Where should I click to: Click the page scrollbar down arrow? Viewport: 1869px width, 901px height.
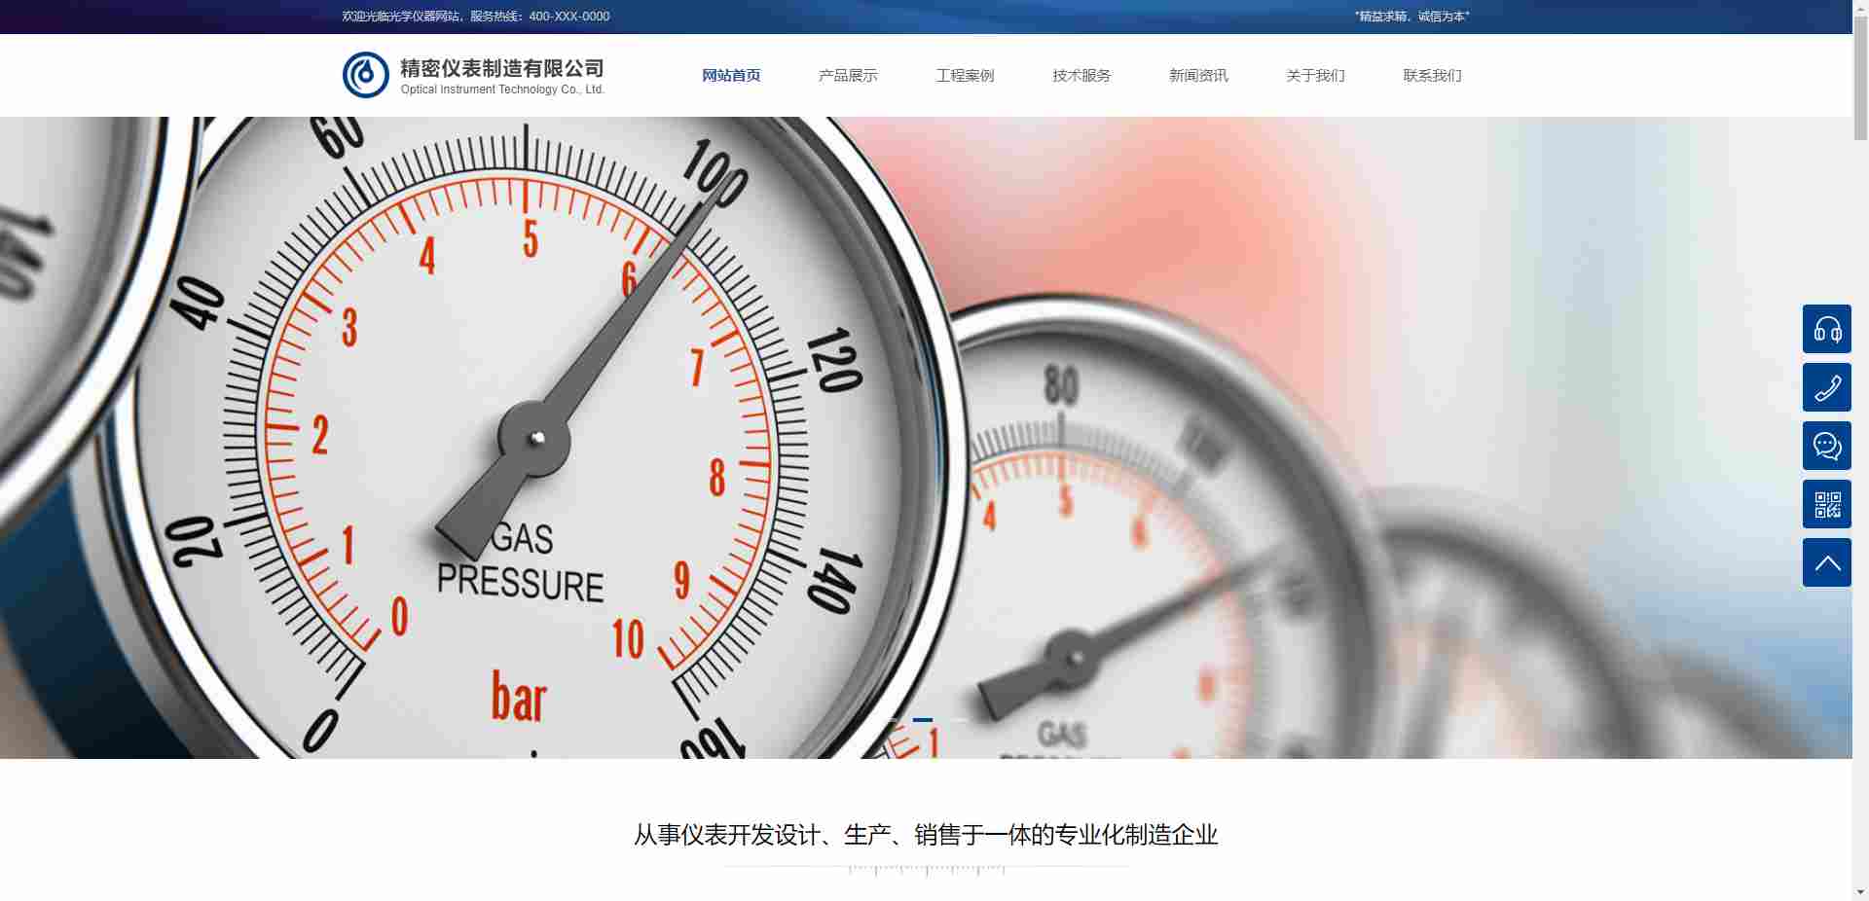coord(1860,892)
